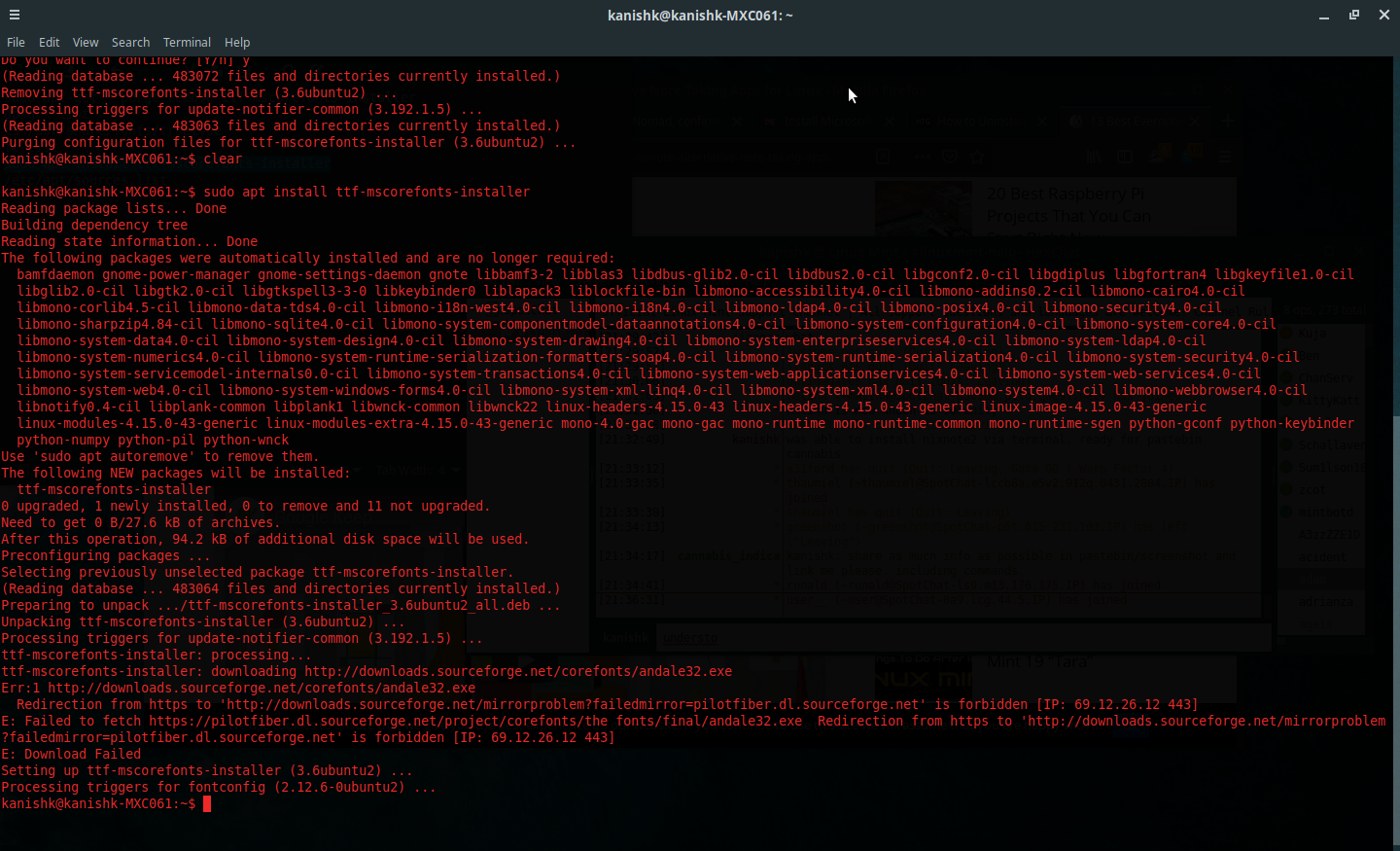
Task: Click the 'Reading package lists... Done' line
Action: 114,209
